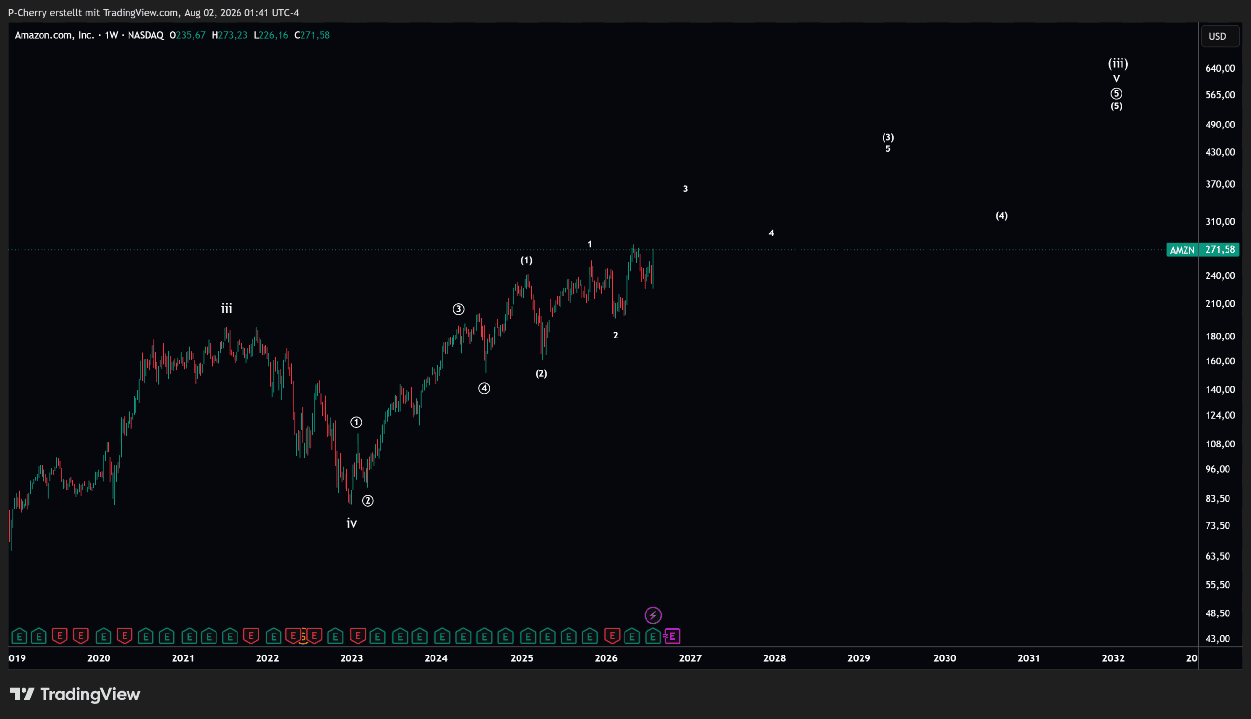Click the 2027 label on the time axis

click(690, 658)
